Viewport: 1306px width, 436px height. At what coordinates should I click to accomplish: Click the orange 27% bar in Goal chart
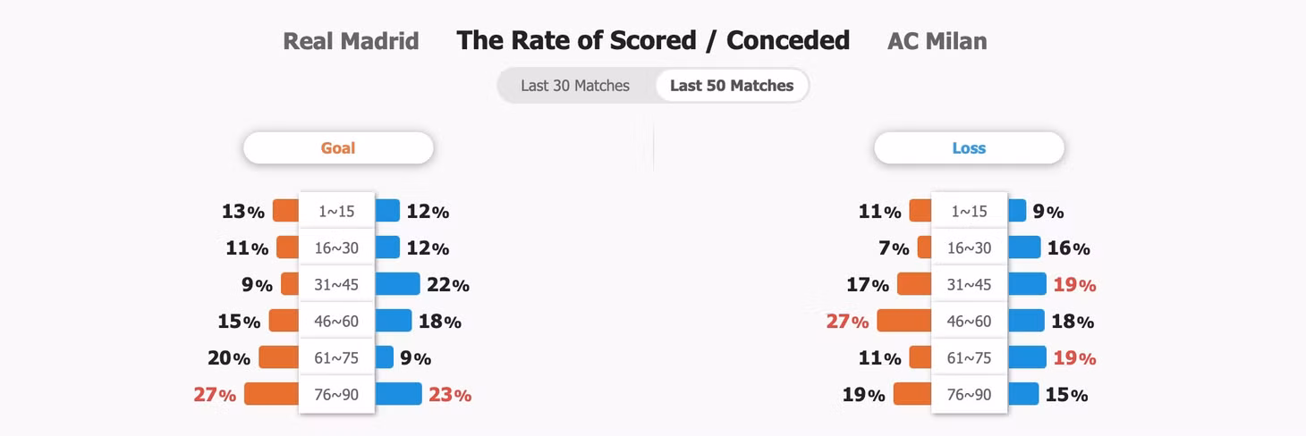click(272, 394)
